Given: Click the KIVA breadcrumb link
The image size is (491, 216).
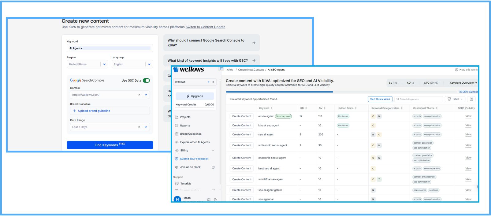Looking at the screenshot, I should (229, 70).
